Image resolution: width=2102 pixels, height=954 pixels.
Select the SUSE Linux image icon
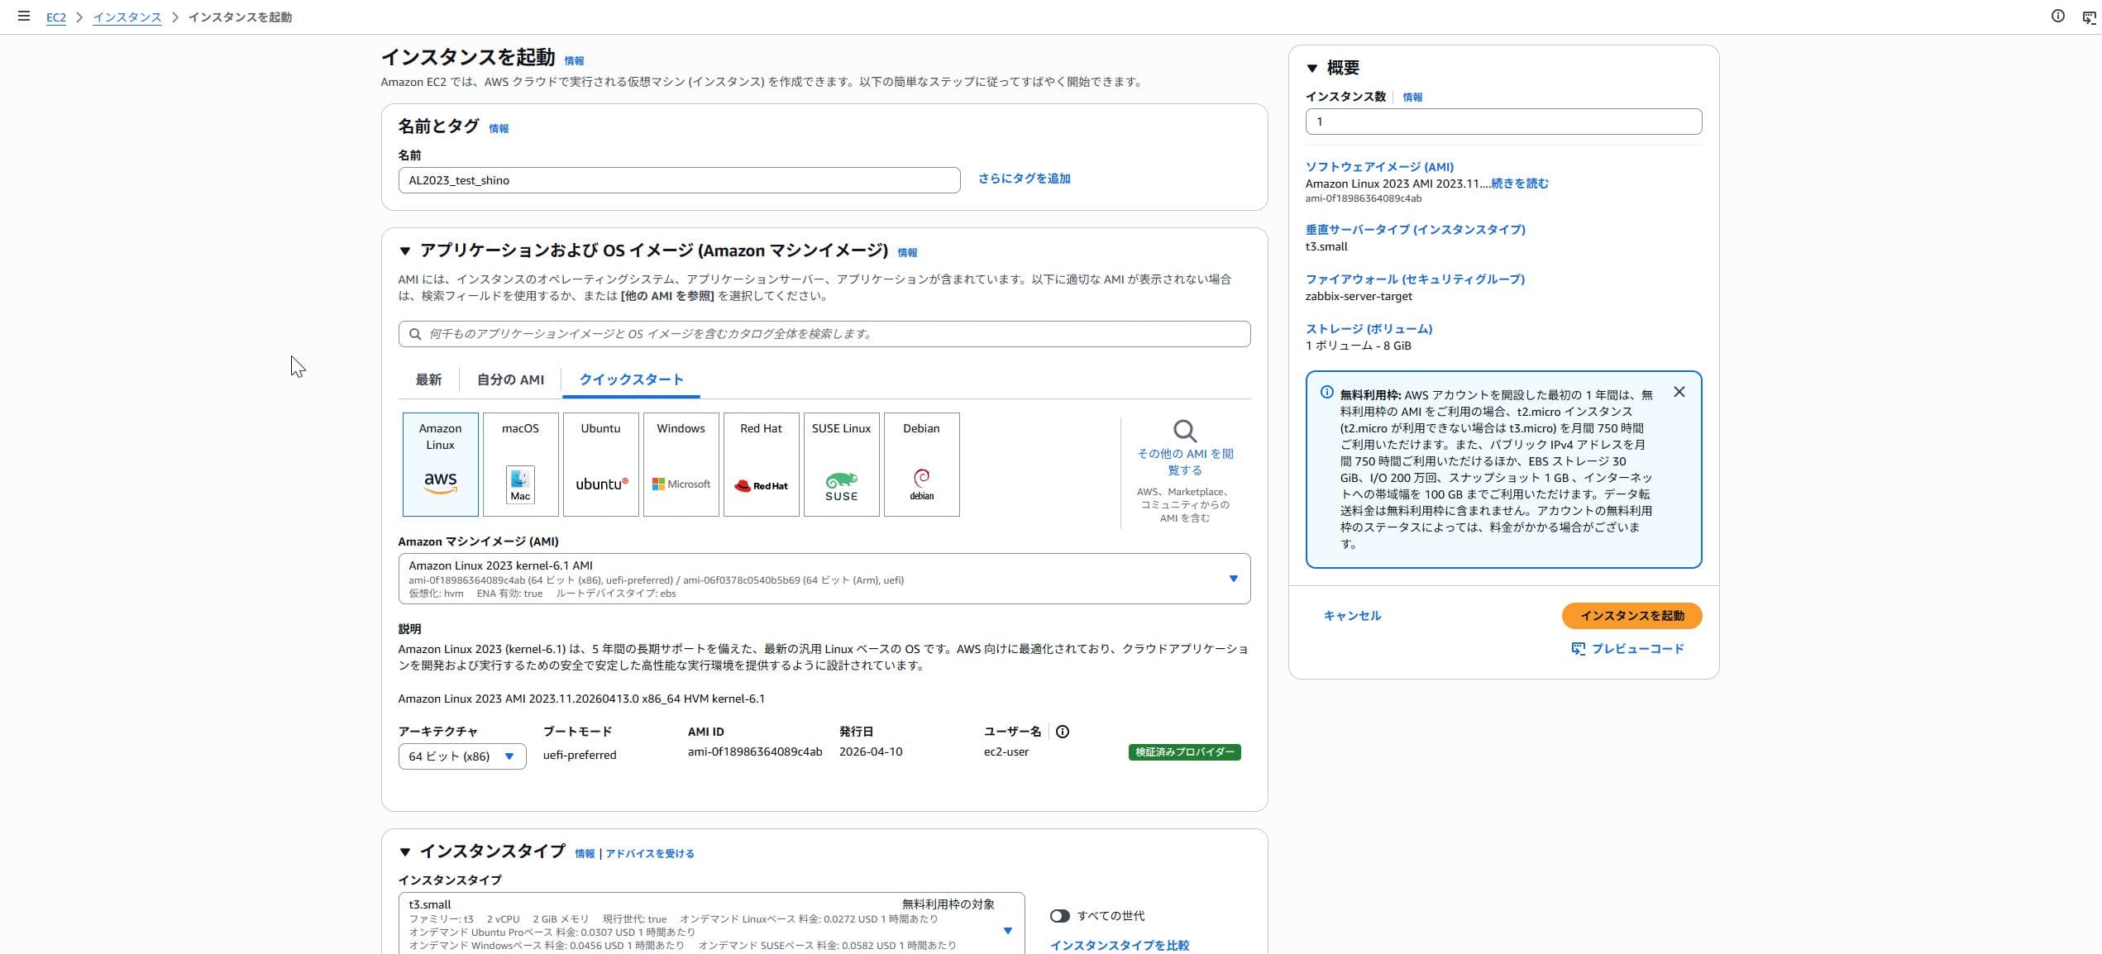[x=841, y=464]
